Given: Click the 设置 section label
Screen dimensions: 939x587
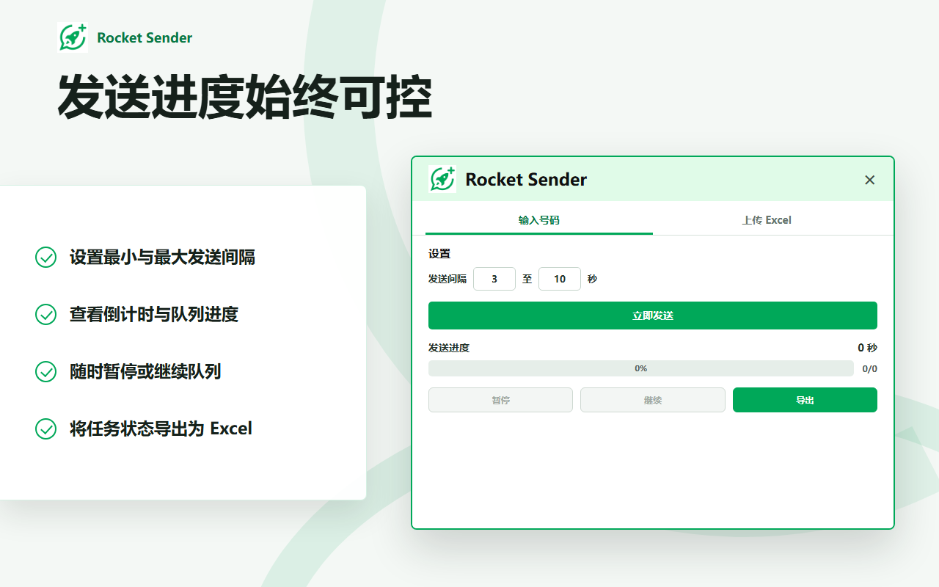Looking at the screenshot, I should coord(439,254).
